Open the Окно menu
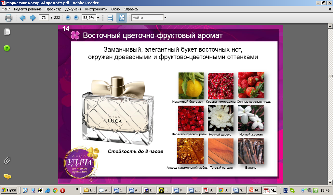 (115, 9)
